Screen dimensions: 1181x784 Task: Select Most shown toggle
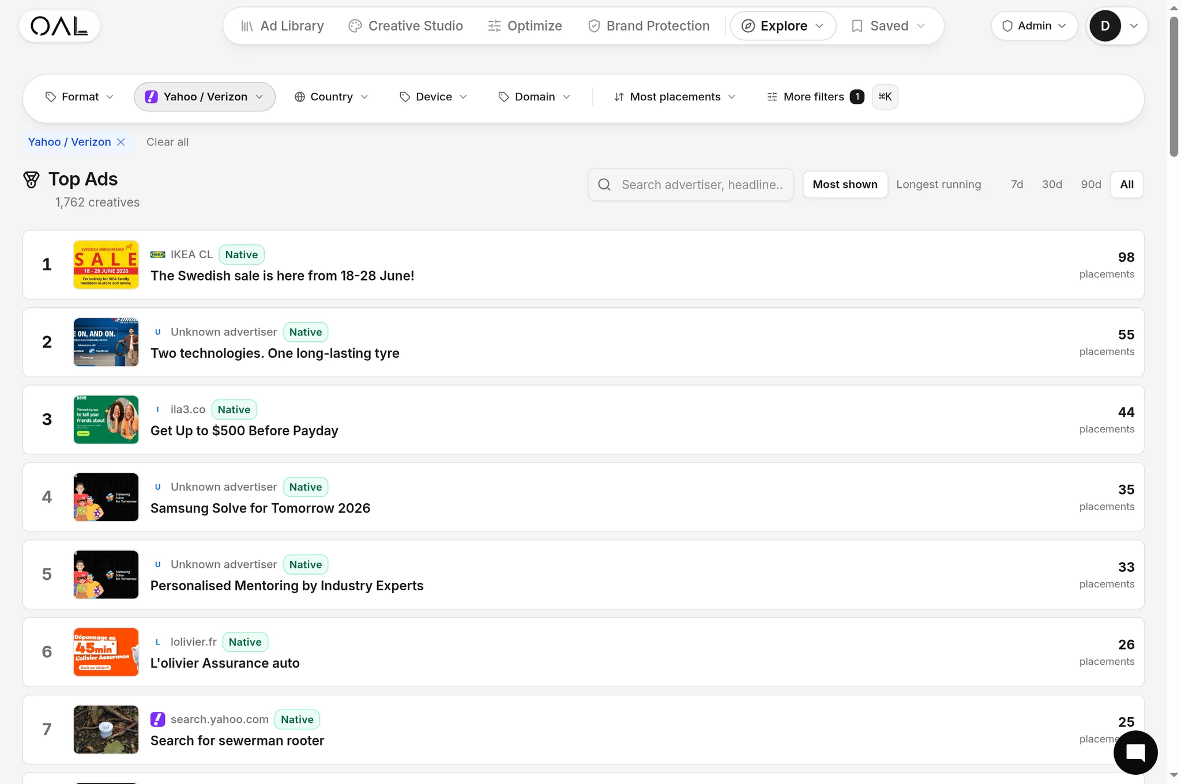pyautogui.click(x=845, y=184)
